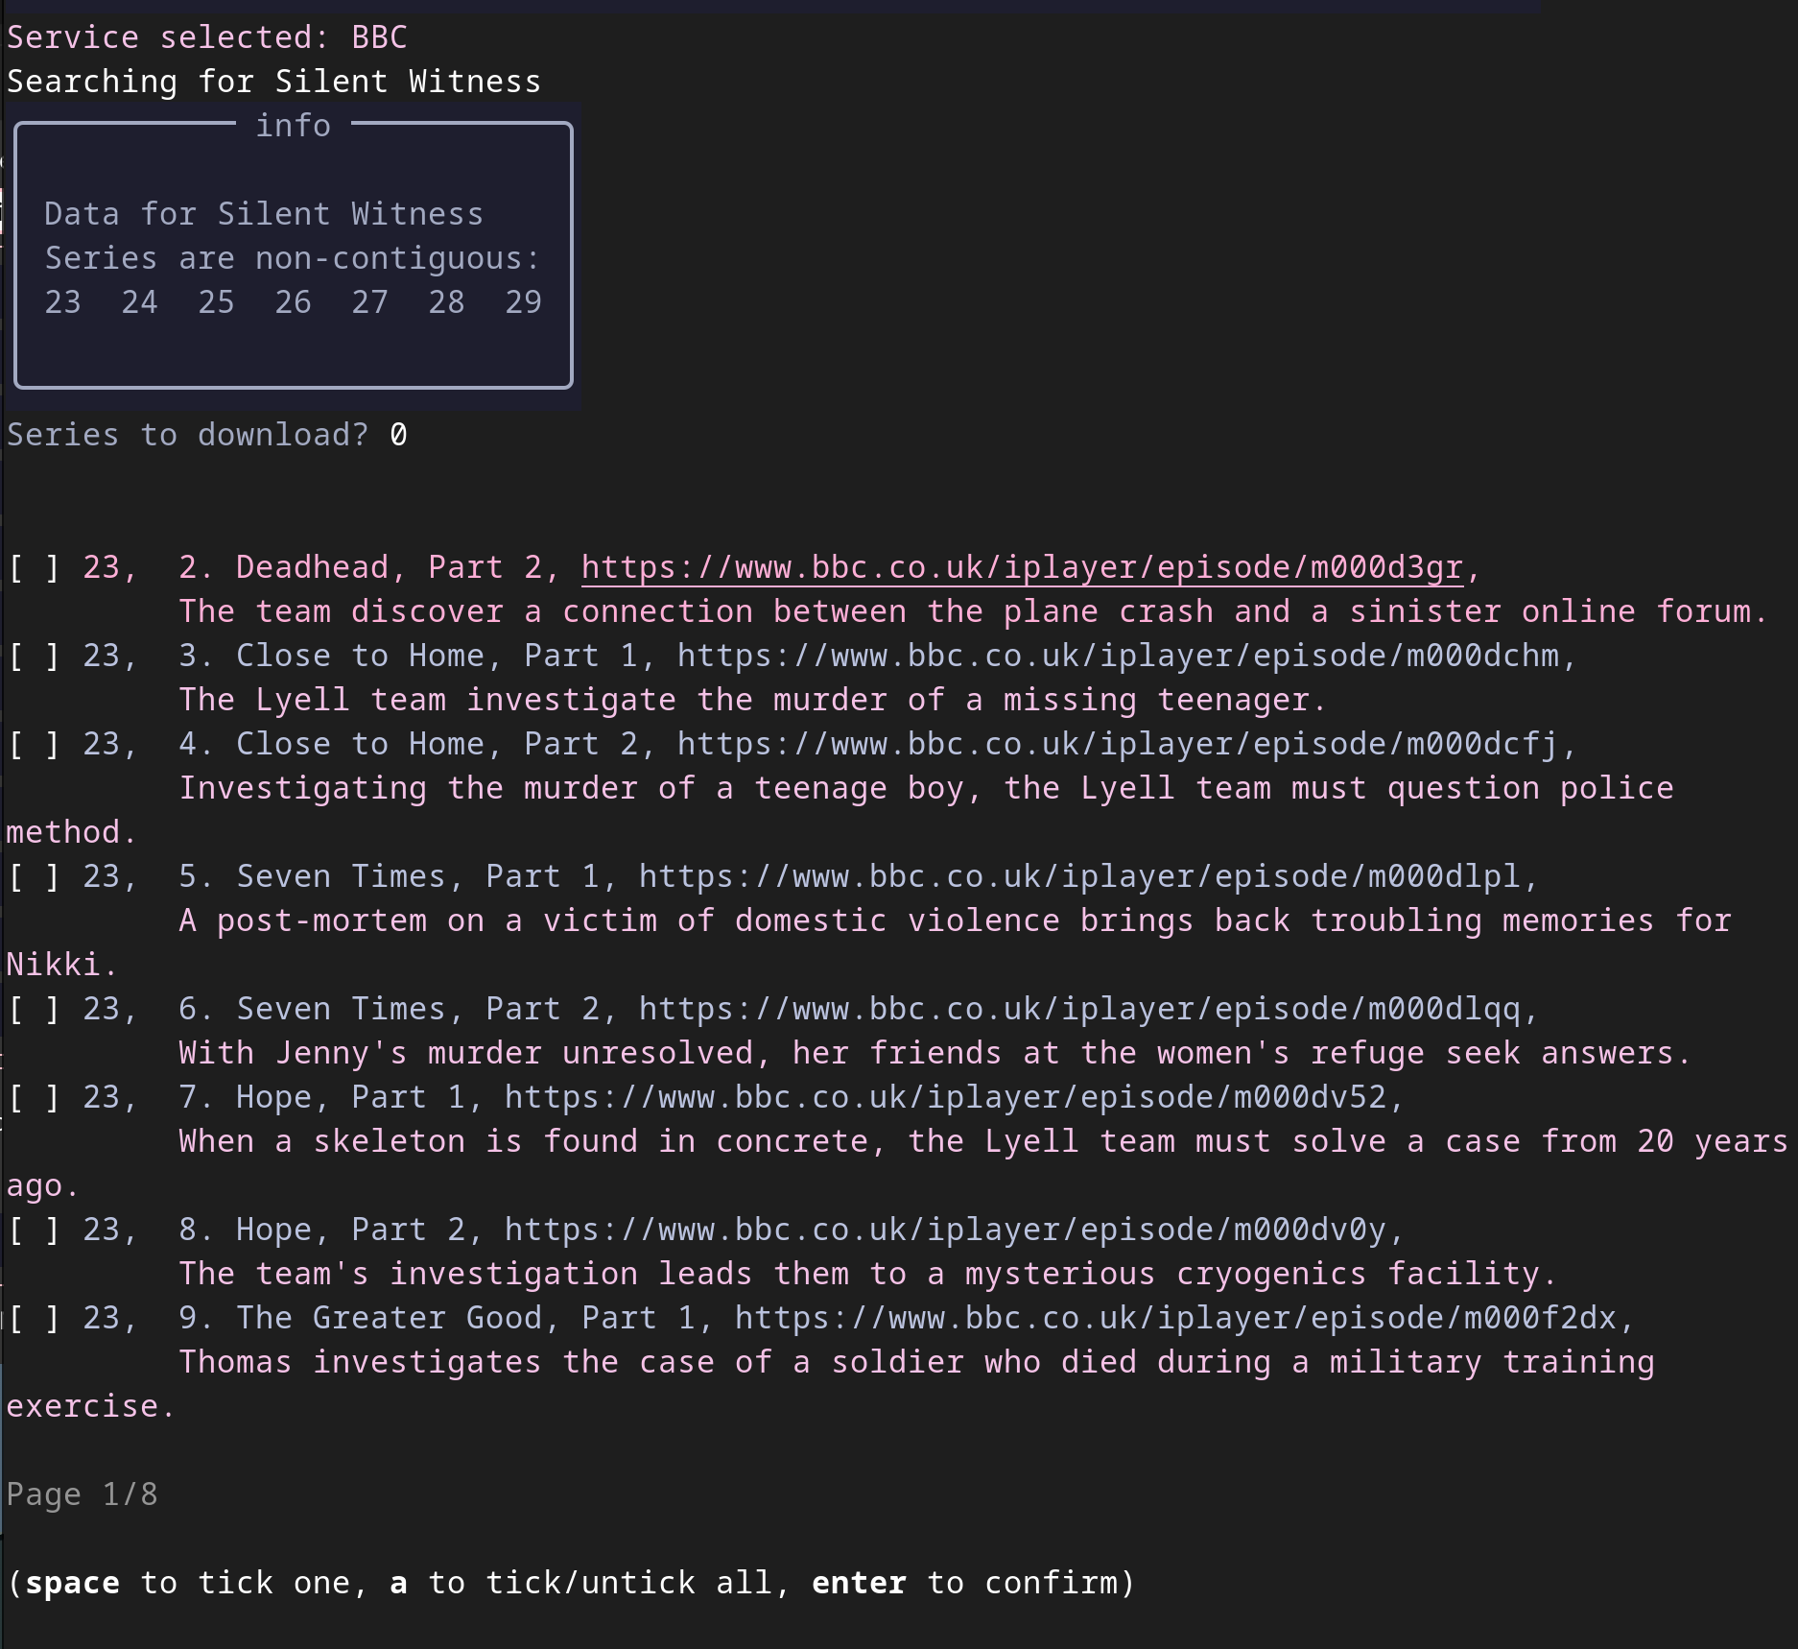
Task: Click the 'Searching for Silent Witness' line
Action: pos(273,82)
